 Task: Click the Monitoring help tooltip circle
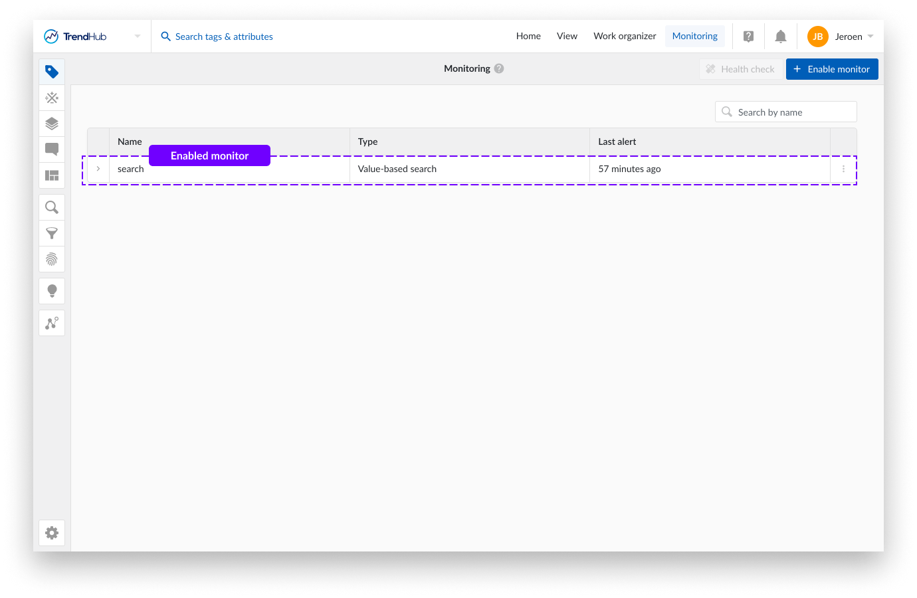[500, 68]
